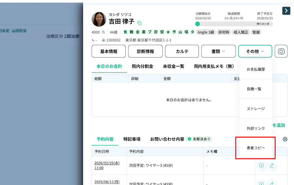Copy patient number 4000 with the copy icon
This screenshot has height=185, width=294.
pyautogui.click(x=103, y=32)
